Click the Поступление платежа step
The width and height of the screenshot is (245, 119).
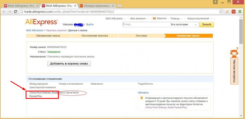(95, 36)
